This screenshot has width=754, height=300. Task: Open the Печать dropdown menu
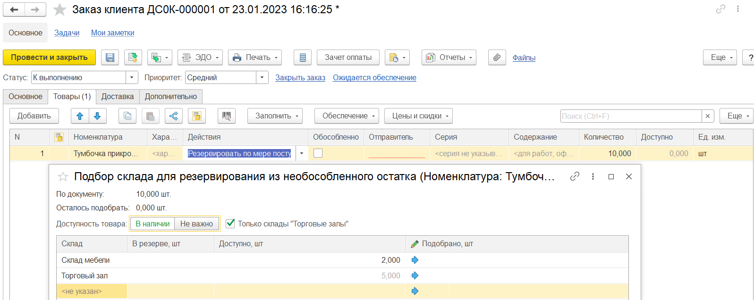(x=255, y=58)
